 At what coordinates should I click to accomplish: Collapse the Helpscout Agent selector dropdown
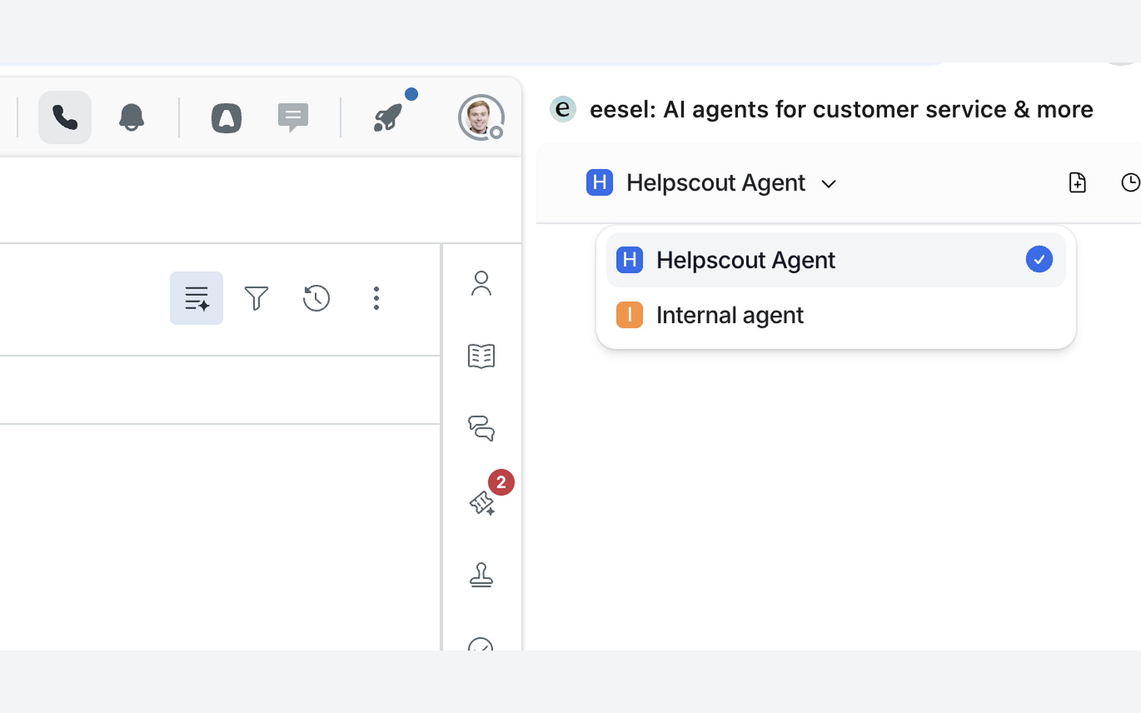(x=711, y=183)
